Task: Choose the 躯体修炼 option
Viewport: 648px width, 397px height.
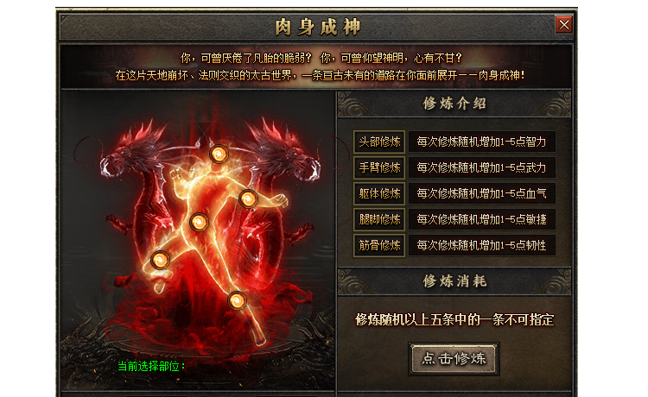Action: [379, 194]
